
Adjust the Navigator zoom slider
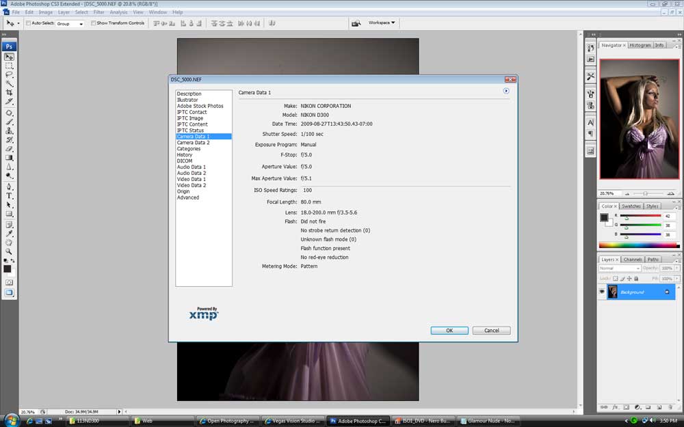point(645,193)
